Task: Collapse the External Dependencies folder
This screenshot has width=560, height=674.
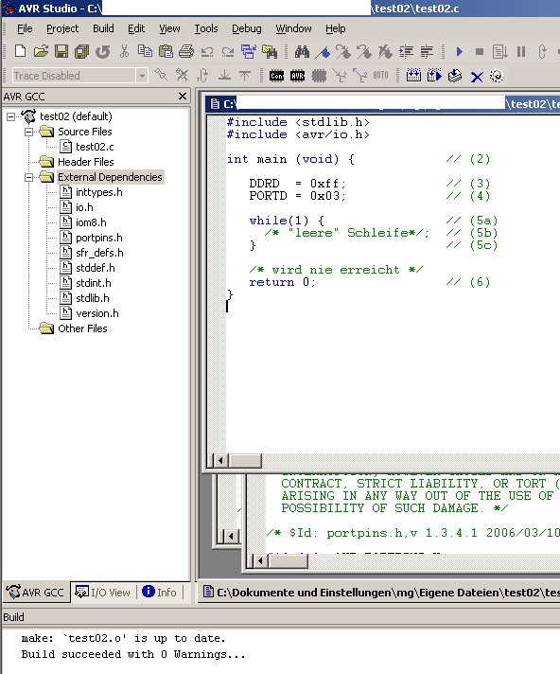Action: (x=28, y=177)
